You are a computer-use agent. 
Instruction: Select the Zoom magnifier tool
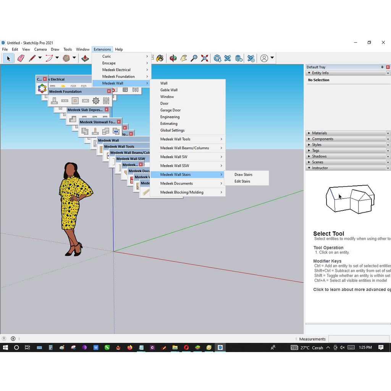pyautogui.click(x=194, y=58)
